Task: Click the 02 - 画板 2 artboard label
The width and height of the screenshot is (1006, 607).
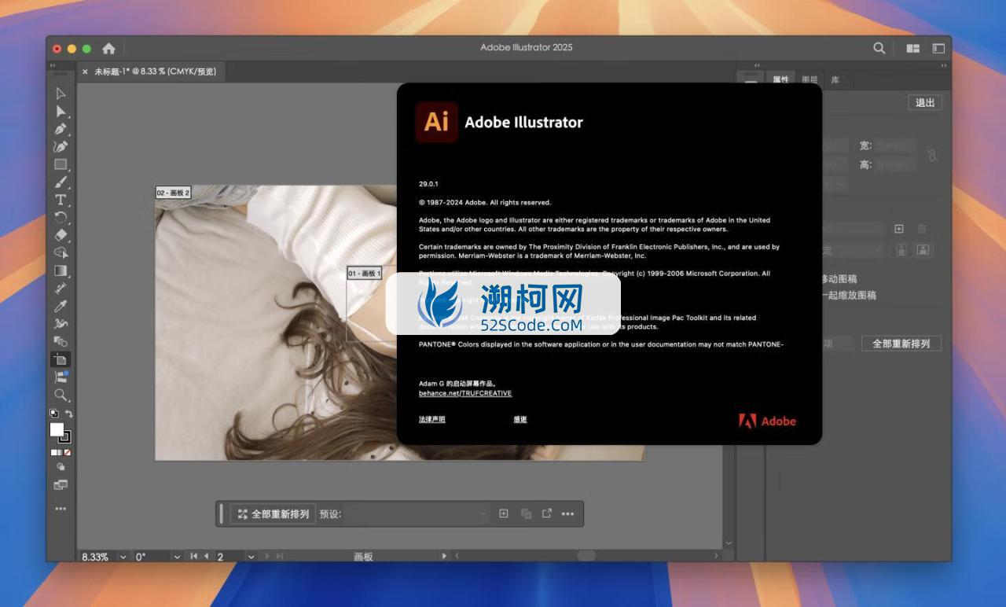Action: 173,193
